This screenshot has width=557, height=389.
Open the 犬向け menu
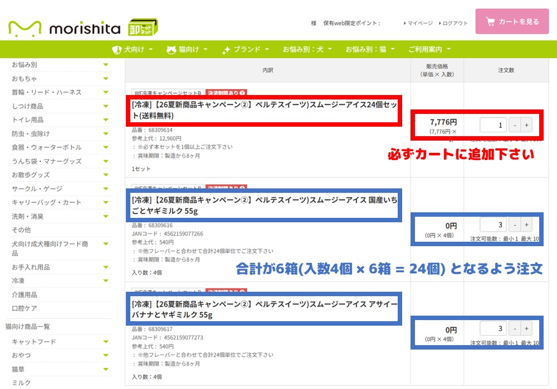point(132,49)
